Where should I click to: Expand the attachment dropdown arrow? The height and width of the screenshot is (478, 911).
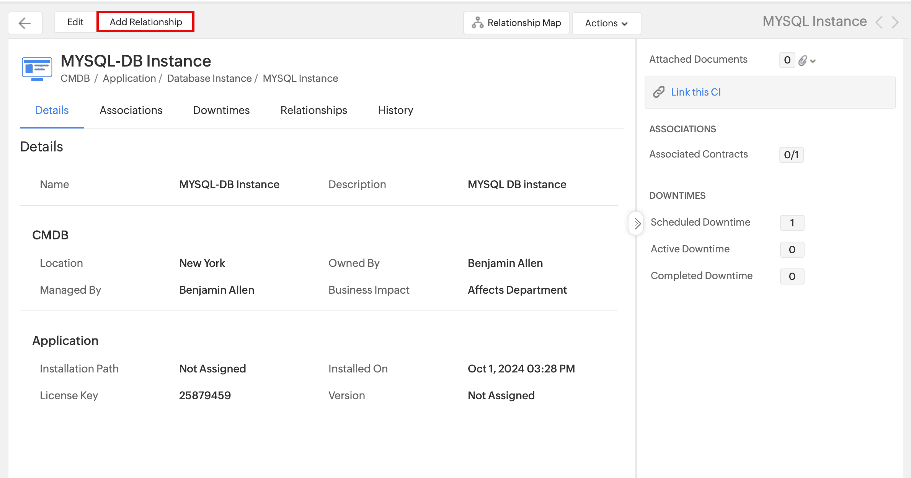click(x=813, y=61)
